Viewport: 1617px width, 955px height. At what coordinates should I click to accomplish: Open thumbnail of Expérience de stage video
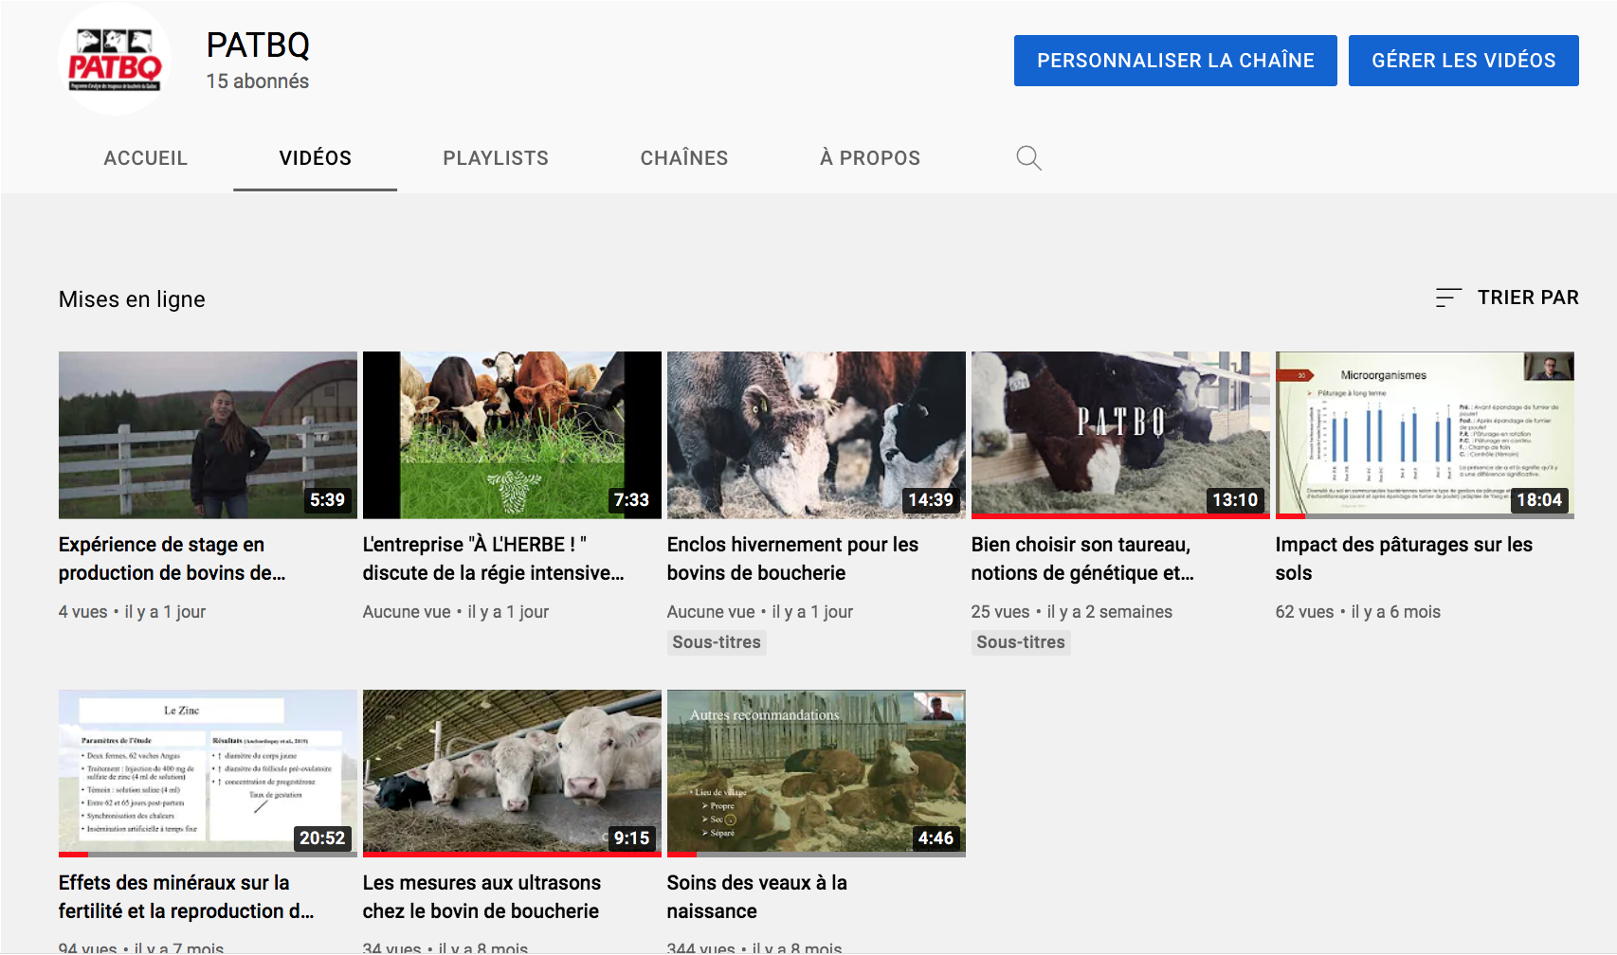208,435
